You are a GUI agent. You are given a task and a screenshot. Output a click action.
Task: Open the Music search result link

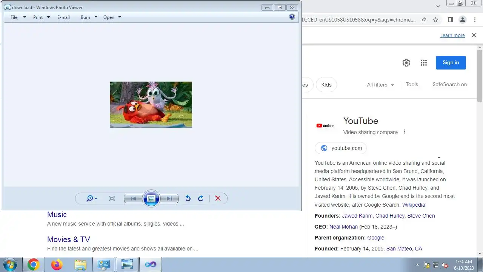(57, 215)
